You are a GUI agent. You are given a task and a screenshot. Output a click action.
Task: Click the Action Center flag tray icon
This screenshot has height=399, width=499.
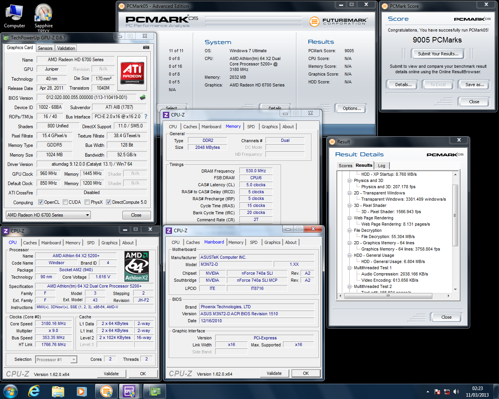(x=437, y=392)
